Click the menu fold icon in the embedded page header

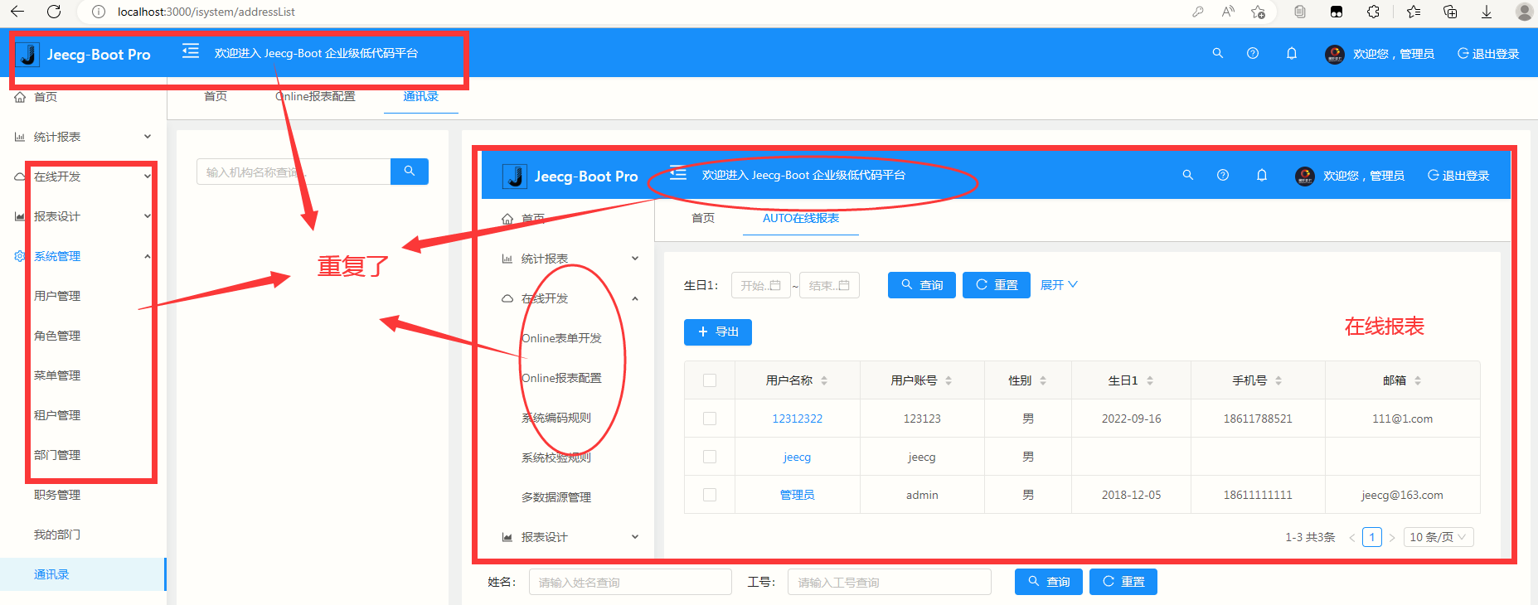(x=678, y=174)
